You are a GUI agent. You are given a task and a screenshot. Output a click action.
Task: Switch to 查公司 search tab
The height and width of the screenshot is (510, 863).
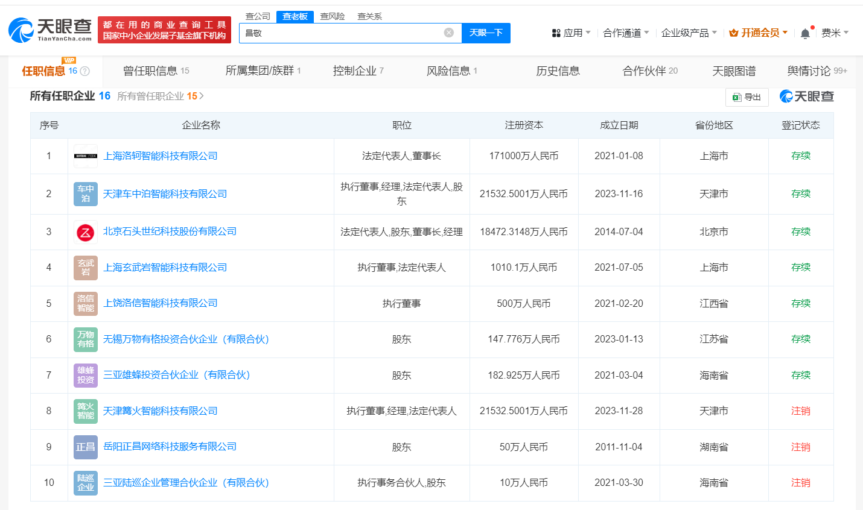(258, 16)
